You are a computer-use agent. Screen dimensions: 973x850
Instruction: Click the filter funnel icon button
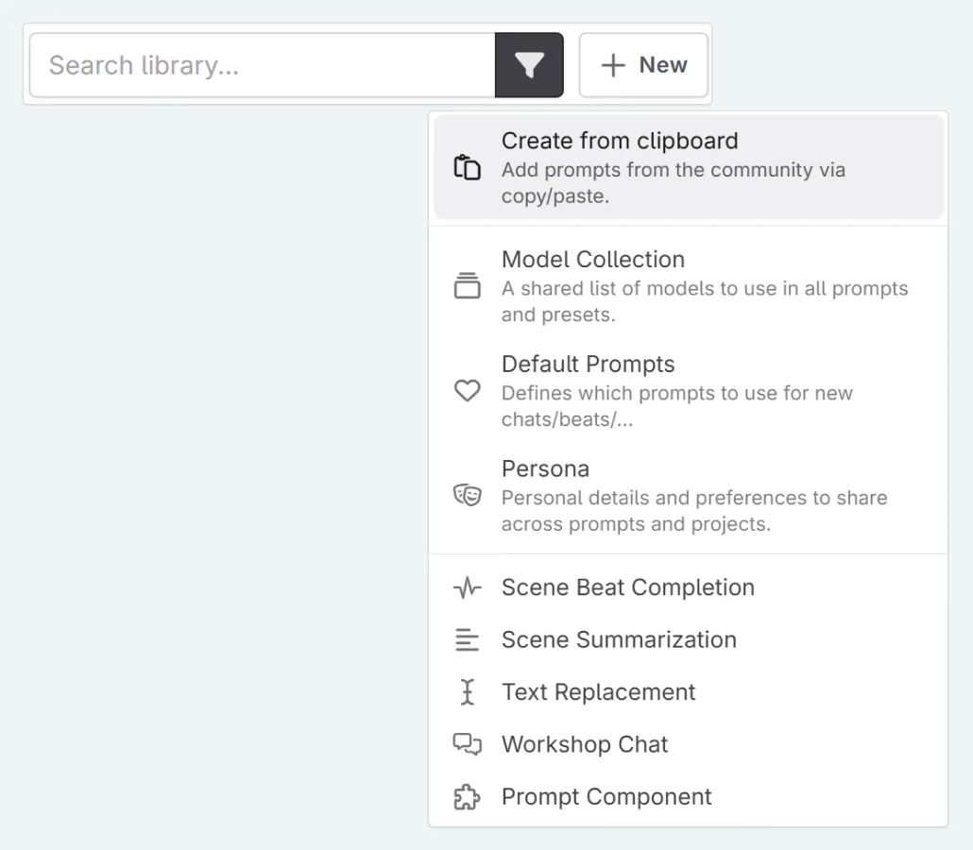[529, 65]
